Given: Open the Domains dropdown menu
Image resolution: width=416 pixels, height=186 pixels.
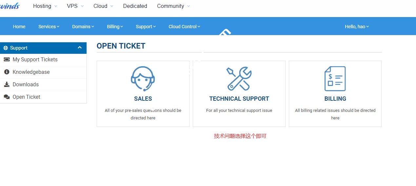Looking at the screenshot, I should (83, 27).
